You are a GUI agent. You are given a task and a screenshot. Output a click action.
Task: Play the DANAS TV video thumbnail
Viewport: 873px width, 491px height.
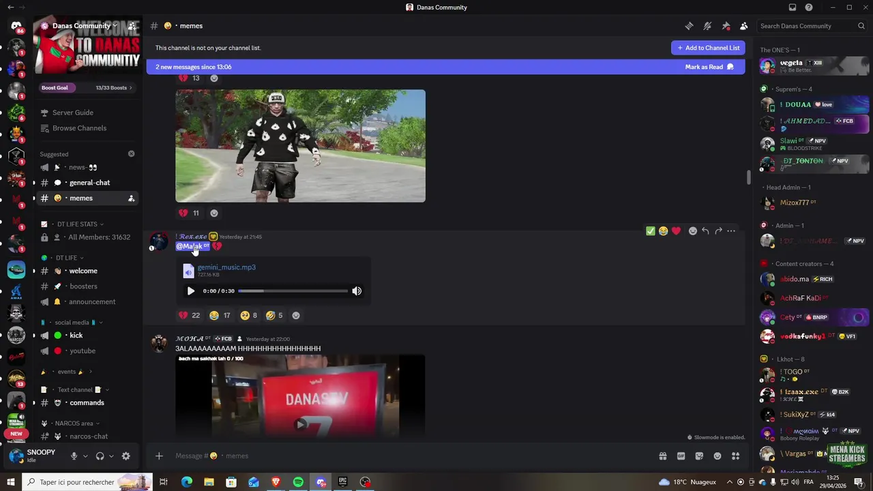pyautogui.click(x=300, y=424)
